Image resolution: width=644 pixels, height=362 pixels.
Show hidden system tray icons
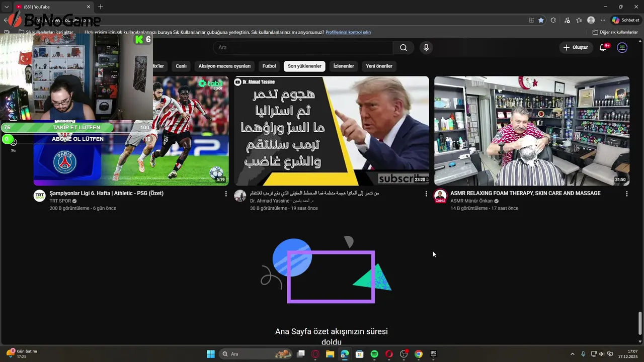click(572, 354)
